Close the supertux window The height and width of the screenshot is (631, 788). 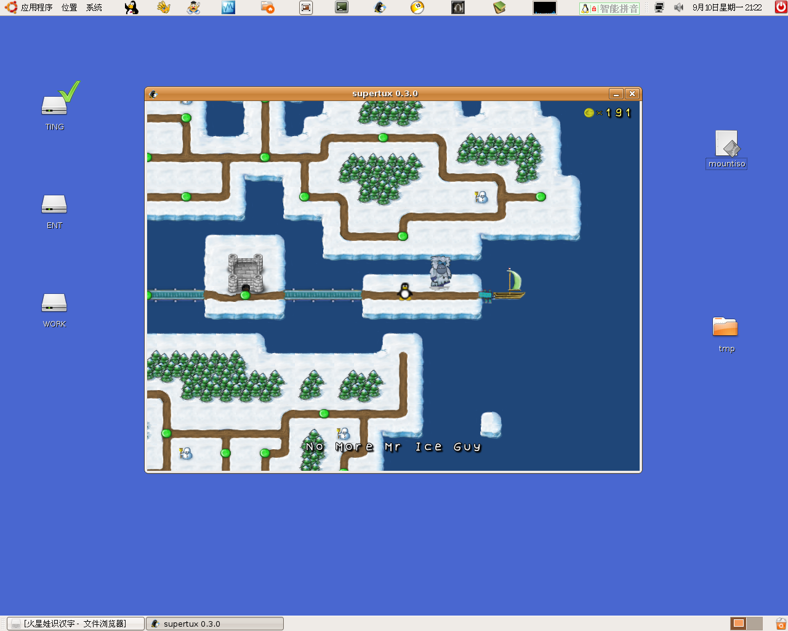632,94
